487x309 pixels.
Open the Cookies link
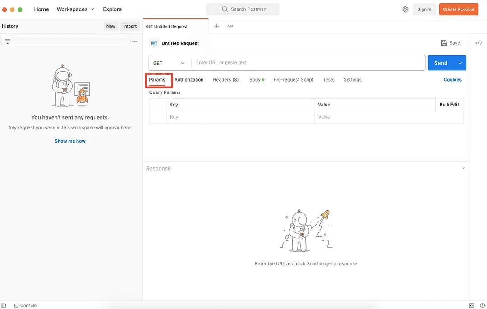pos(452,80)
